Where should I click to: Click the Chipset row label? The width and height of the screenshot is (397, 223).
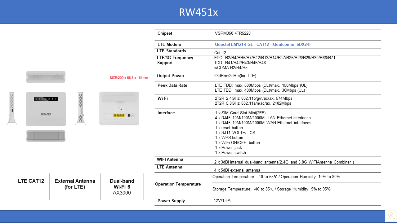tap(165, 33)
